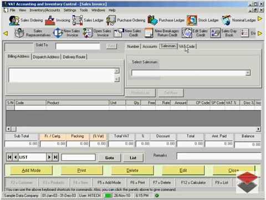Open the File menu
The height and width of the screenshot is (200, 266).
[13, 10]
